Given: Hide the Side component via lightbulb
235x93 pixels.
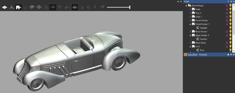Looking at the screenshot, I should coord(230,9).
